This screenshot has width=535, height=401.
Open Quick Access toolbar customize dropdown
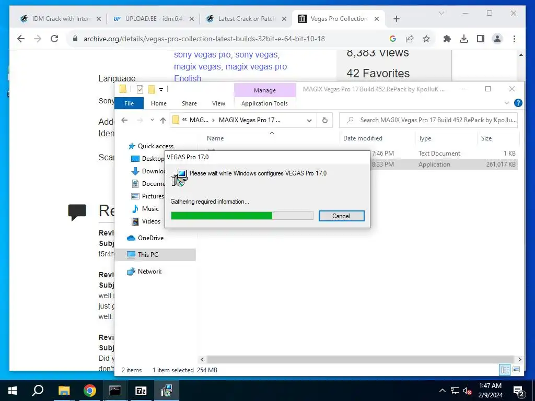(161, 90)
